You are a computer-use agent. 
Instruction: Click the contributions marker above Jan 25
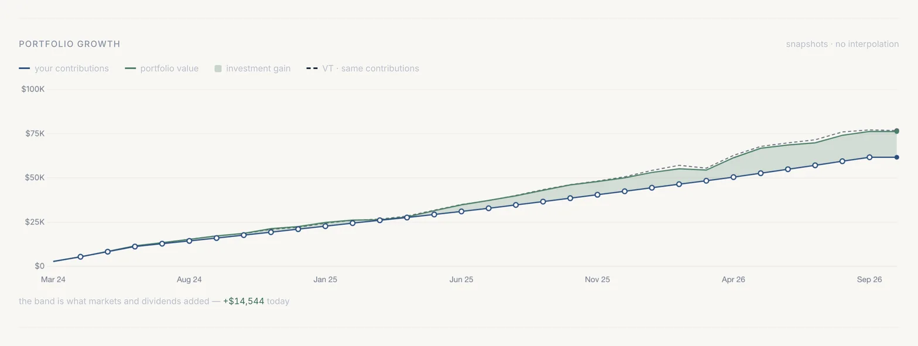pyautogui.click(x=326, y=226)
